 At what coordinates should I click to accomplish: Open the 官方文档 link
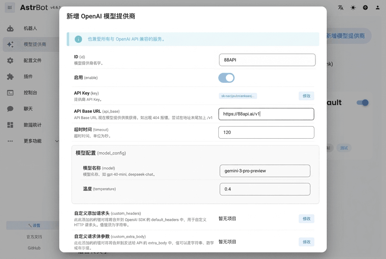[x=34, y=237]
